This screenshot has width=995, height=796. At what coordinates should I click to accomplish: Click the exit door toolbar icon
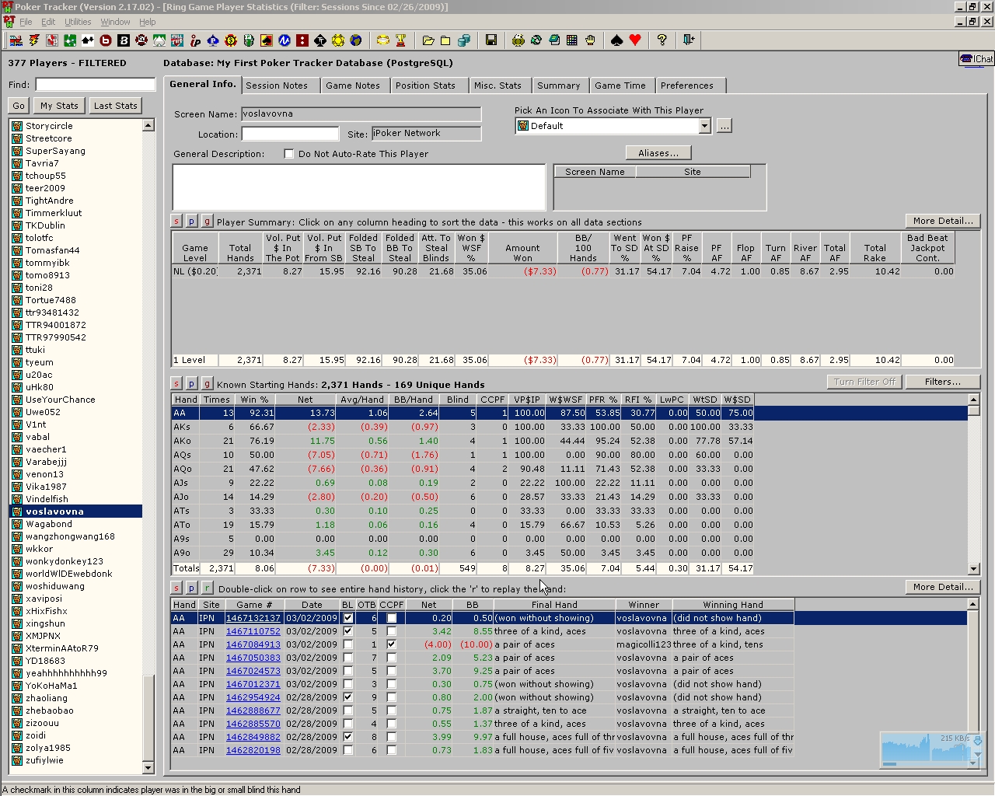pyautogui.click(x=689, y=40)
